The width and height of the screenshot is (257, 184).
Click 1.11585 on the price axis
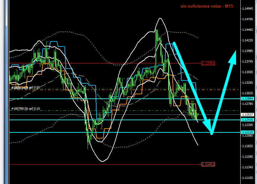coord(248,157)
